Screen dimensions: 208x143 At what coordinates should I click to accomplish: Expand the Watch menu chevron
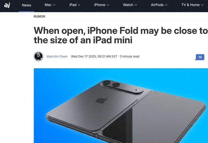click(136, 5)
